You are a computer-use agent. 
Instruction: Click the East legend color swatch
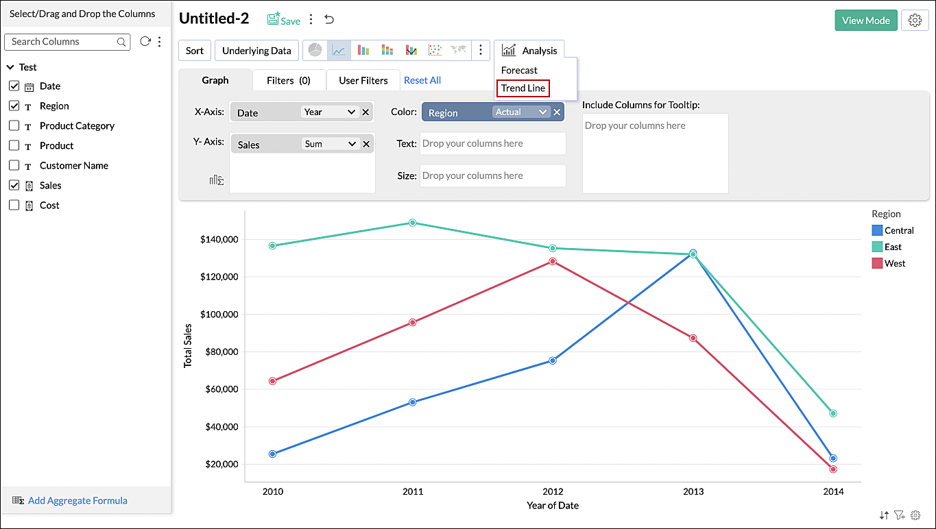pos(876,247)
